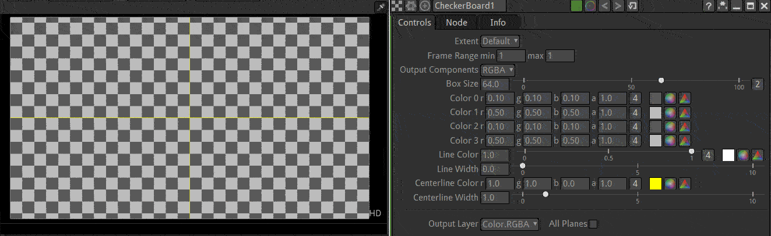Switch to the Info tab
Image resolution: width=771 pixels, height=236 pixels.
498,22
